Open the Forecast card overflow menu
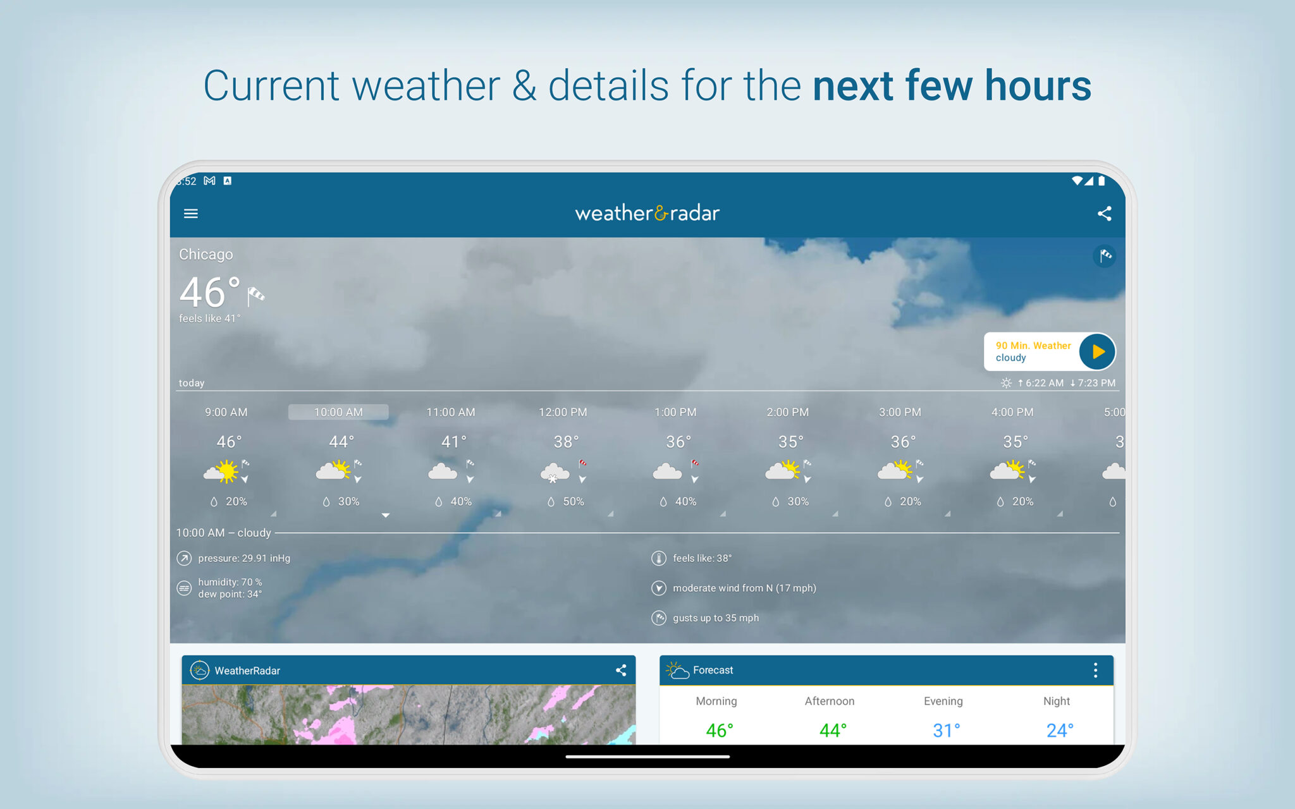Viewport: 1295px width, 809px height. [1095, 670]
